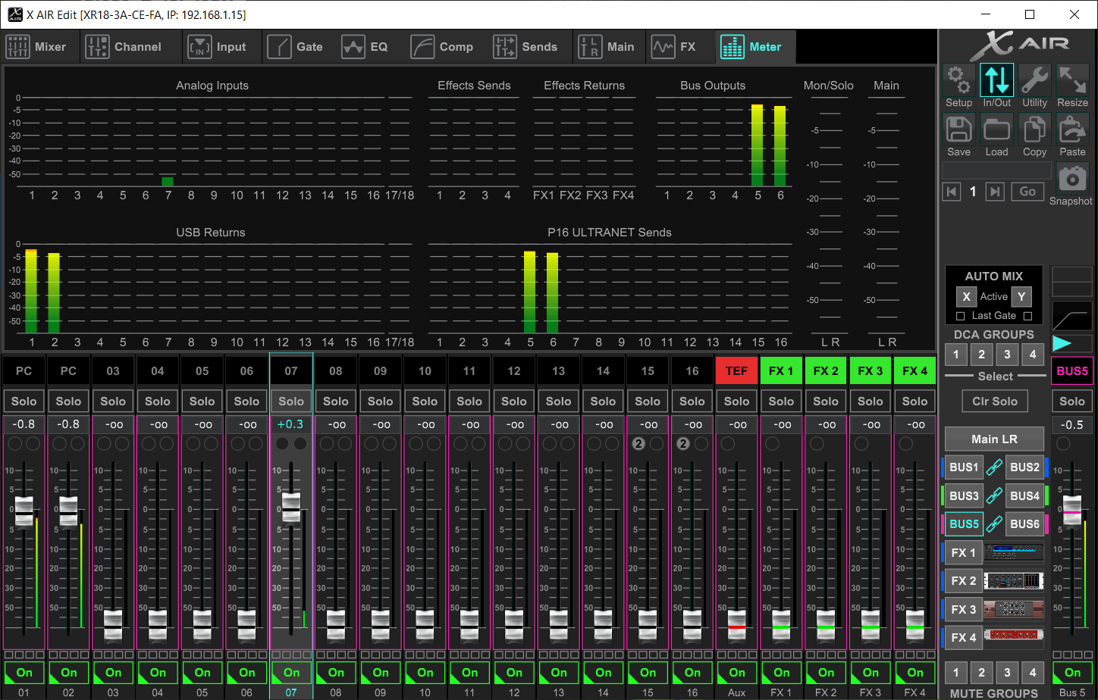Select DCA group 1

[x=956, y=354]
